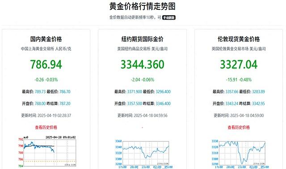Click the domestic gold price 786.94
This screenshot has height=169, width=286.
click(46, 64)
